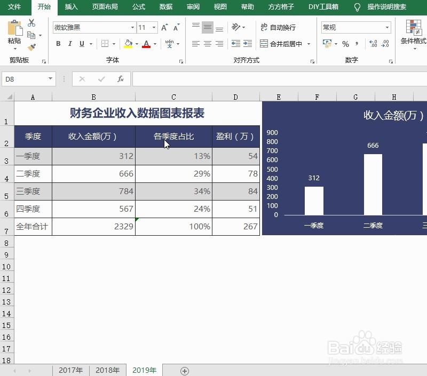This screenshot has width=427, height=376.
Task: Click the new sheet plus button
Action: (184, 370)
